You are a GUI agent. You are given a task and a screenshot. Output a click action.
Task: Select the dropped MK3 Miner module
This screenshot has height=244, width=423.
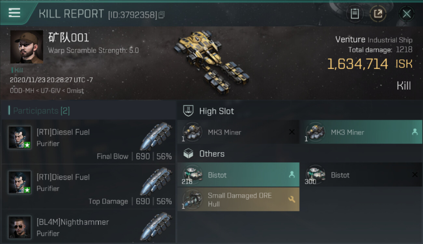click(x=361, y=132)
